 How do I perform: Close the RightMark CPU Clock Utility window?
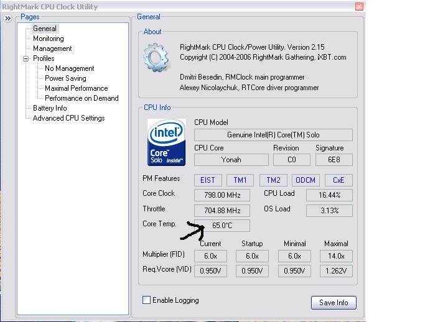pos(359,6)
